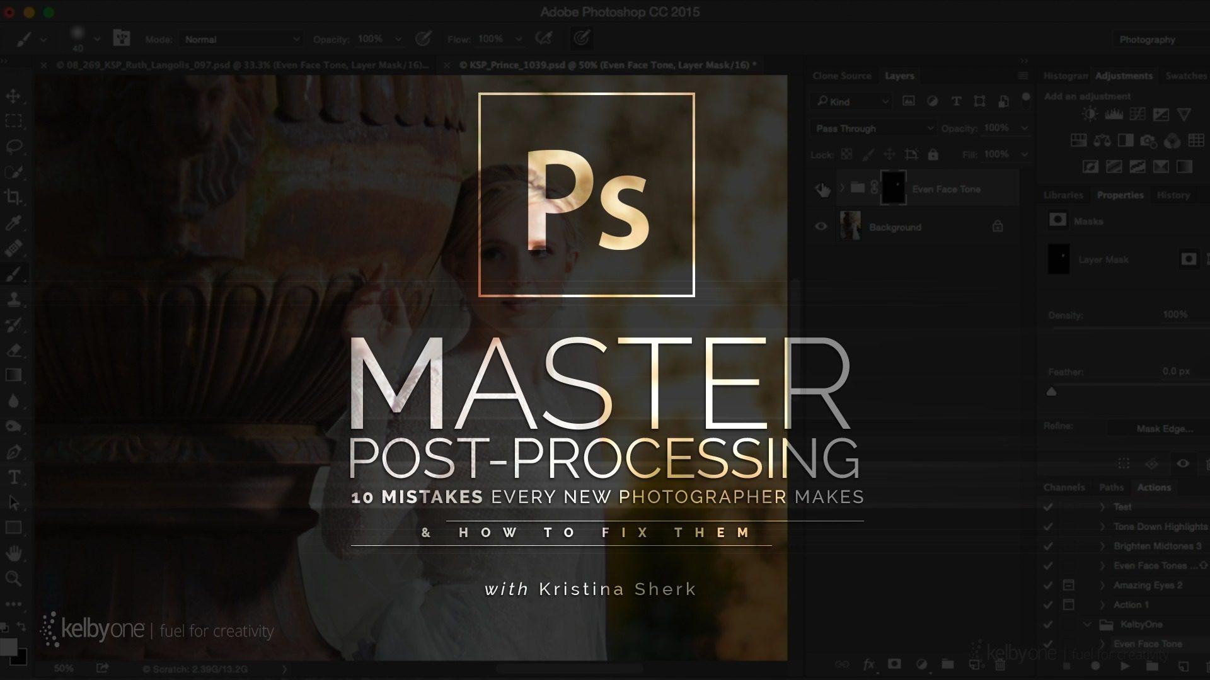Select the Pen tool
Screen dimensions: 1210x680
point(13,452)
